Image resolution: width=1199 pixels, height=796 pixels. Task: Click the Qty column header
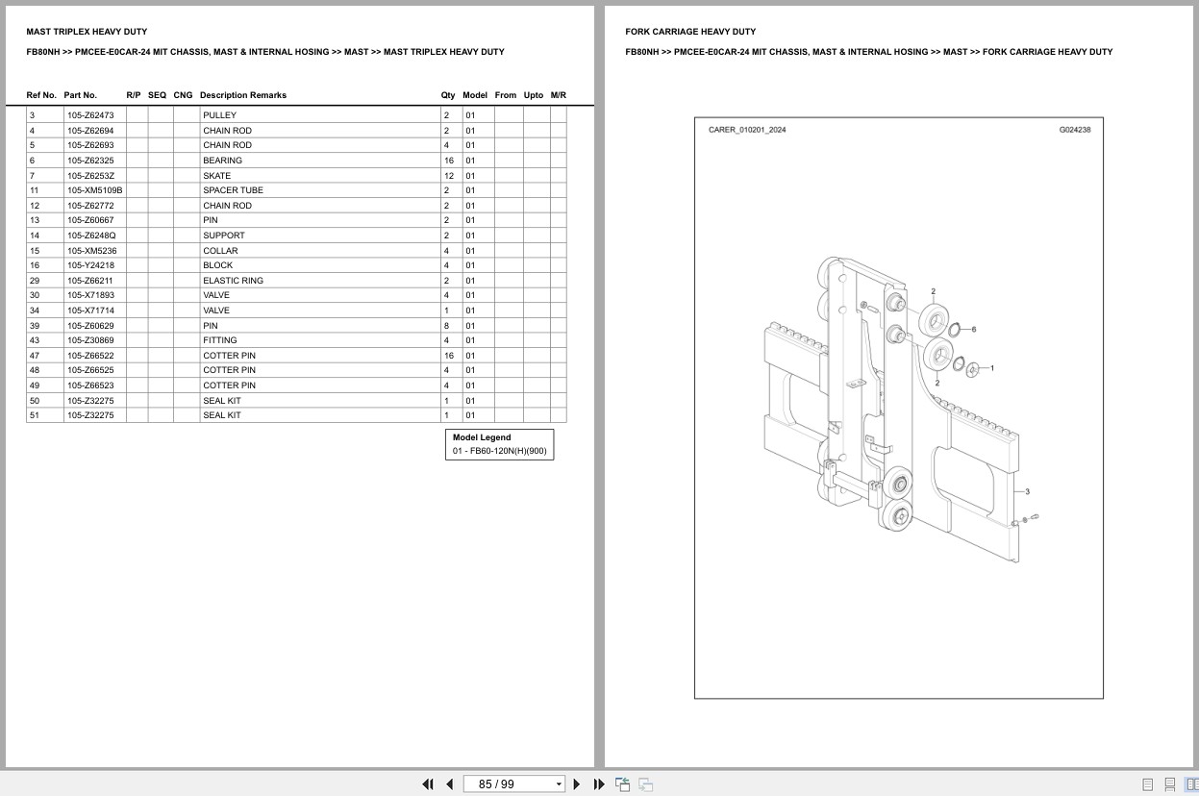448,95
